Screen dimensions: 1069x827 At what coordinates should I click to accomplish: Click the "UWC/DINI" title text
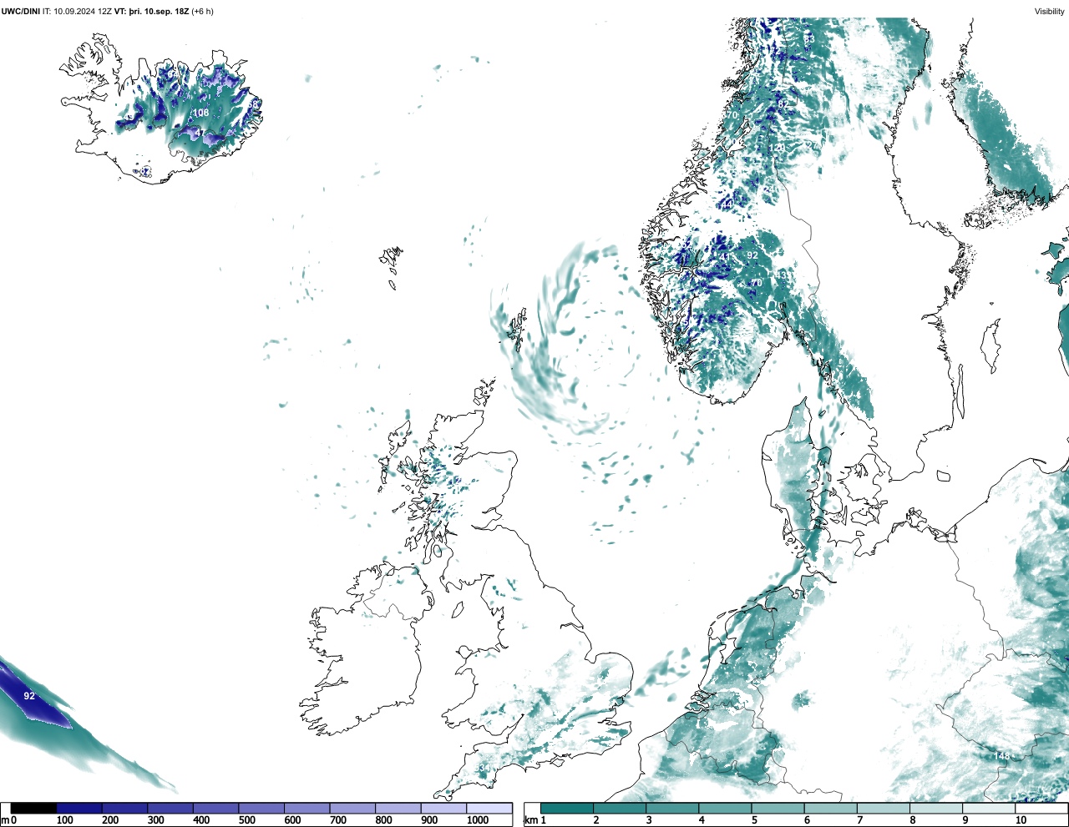(20, 12)
